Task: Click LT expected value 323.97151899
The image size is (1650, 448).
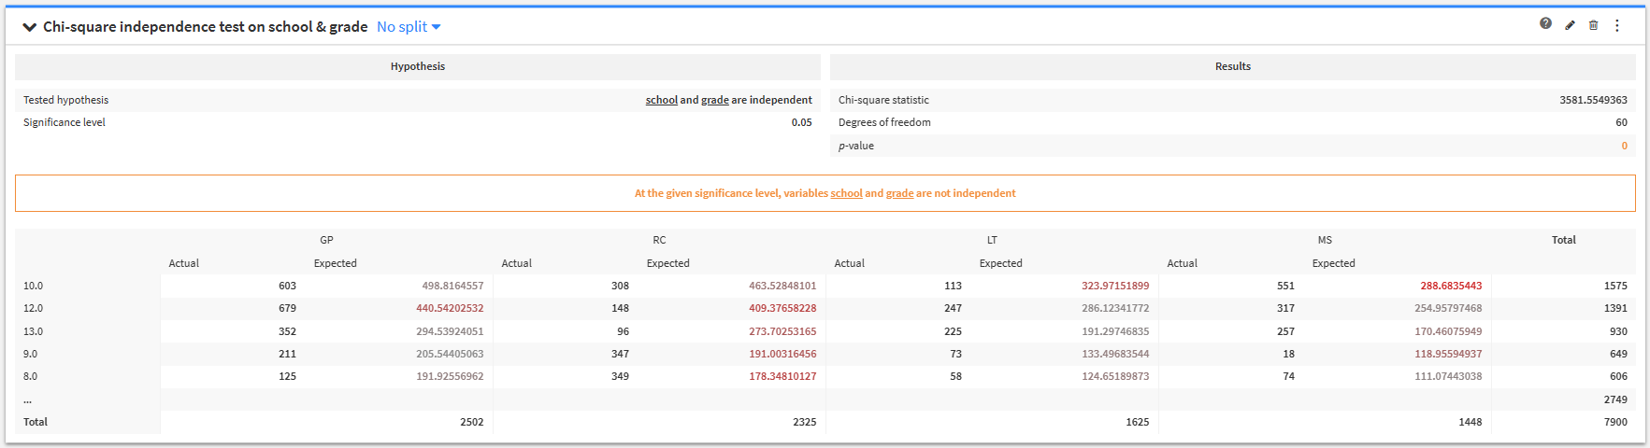Action: pos(1115,286)
